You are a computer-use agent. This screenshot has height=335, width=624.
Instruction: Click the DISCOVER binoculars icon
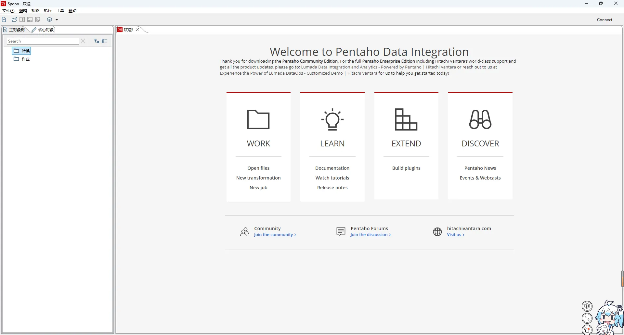[x=480, y=119]
